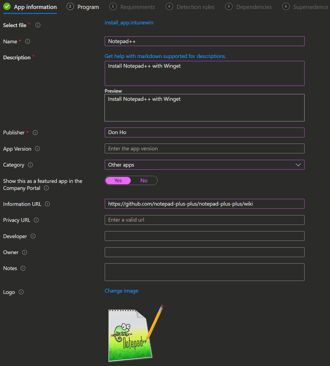Viewport: 330px width, 366px height.
Task: Click into the Description text area
Action: pos(204,73)
